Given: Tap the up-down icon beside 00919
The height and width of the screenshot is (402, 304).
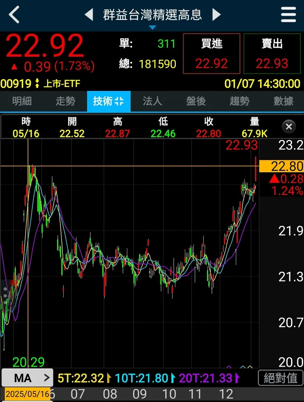Looking at the screenshot, I should coord(37,84).
